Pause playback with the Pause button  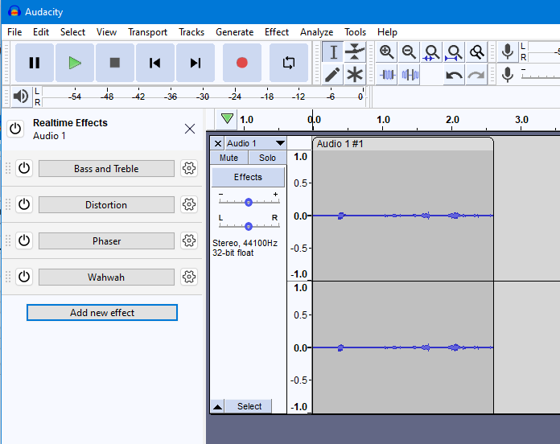pos(35,63)
